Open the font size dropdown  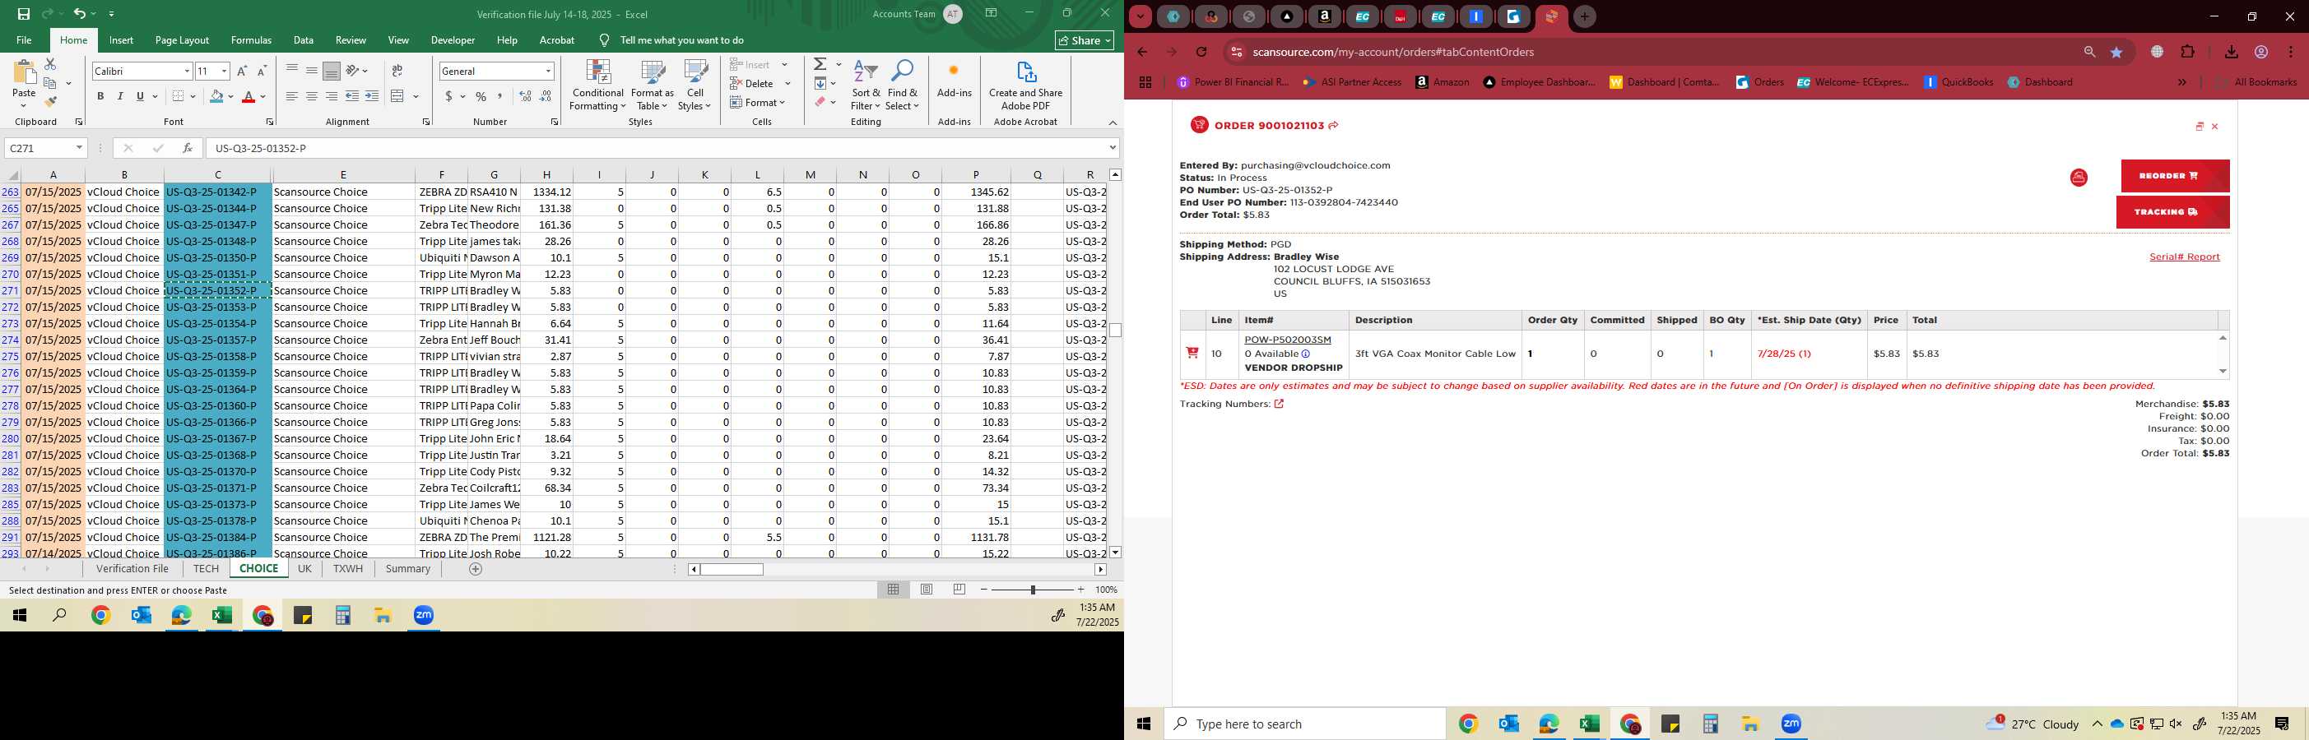224,71
